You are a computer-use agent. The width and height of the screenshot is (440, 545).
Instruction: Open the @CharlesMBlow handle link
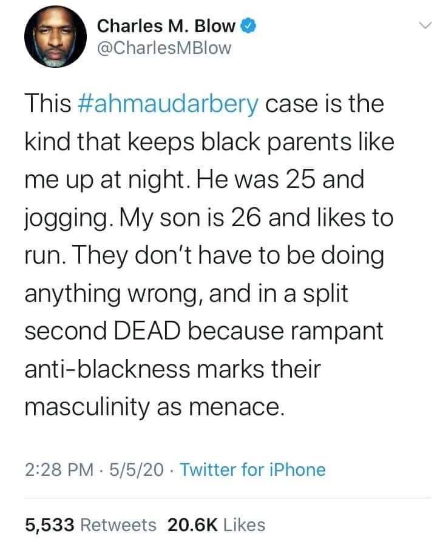[x=164, y=48]
